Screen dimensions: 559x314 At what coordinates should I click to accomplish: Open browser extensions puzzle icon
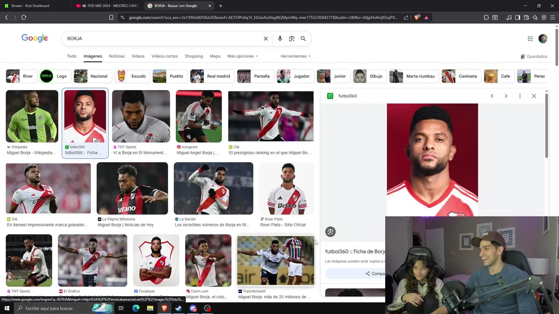486,17
